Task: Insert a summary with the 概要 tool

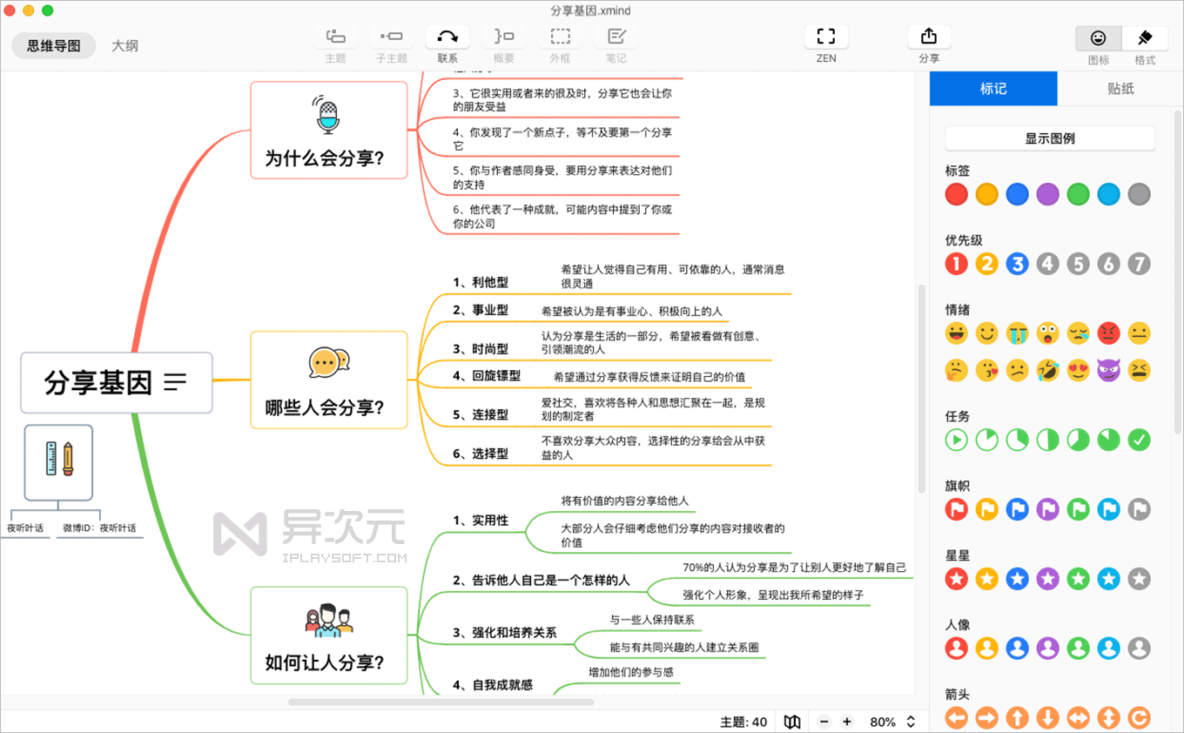Action: point(503,42)
